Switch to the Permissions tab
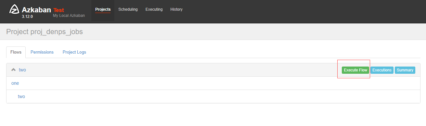The image size is (426, 126). pyautogui.click(x=42, y=52)
